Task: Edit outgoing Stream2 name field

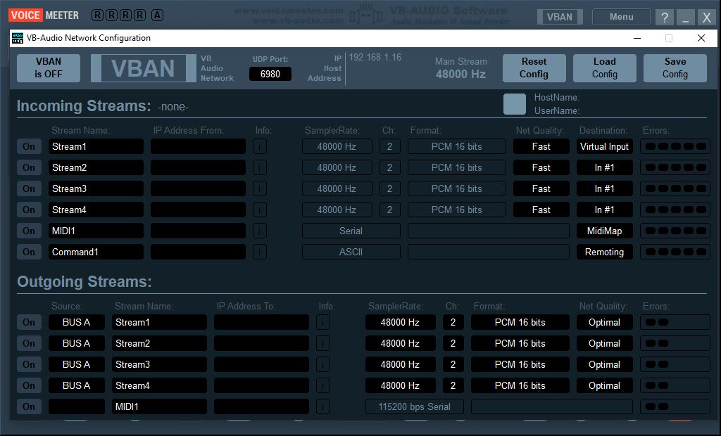Action: (159, 344)
